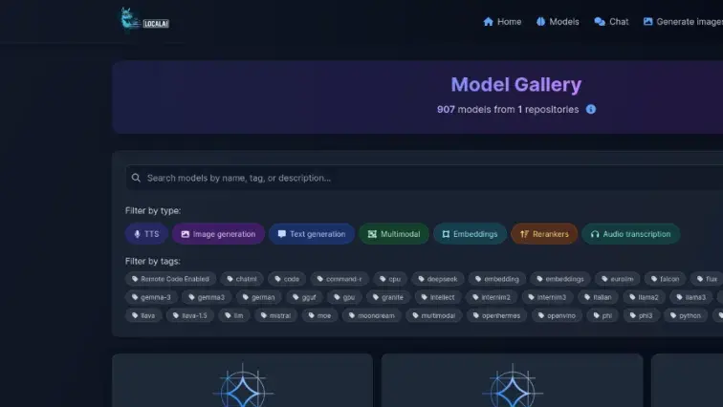This screenshot has width=723, height=407.
Task: Click the speech bubbles icon beside Chat
Action: click(x=600, y=21)
